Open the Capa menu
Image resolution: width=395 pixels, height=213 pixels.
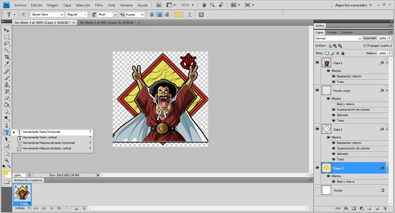point(67,5)
